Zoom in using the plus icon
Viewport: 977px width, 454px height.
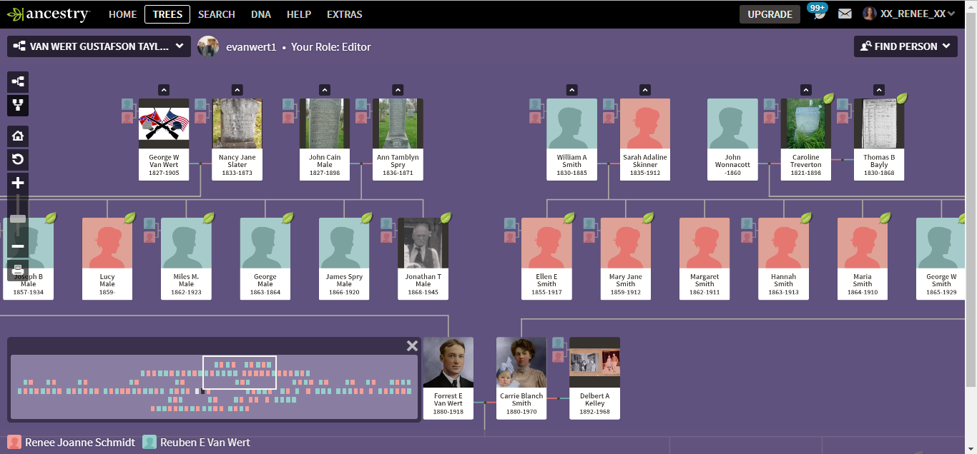(17, 183)
